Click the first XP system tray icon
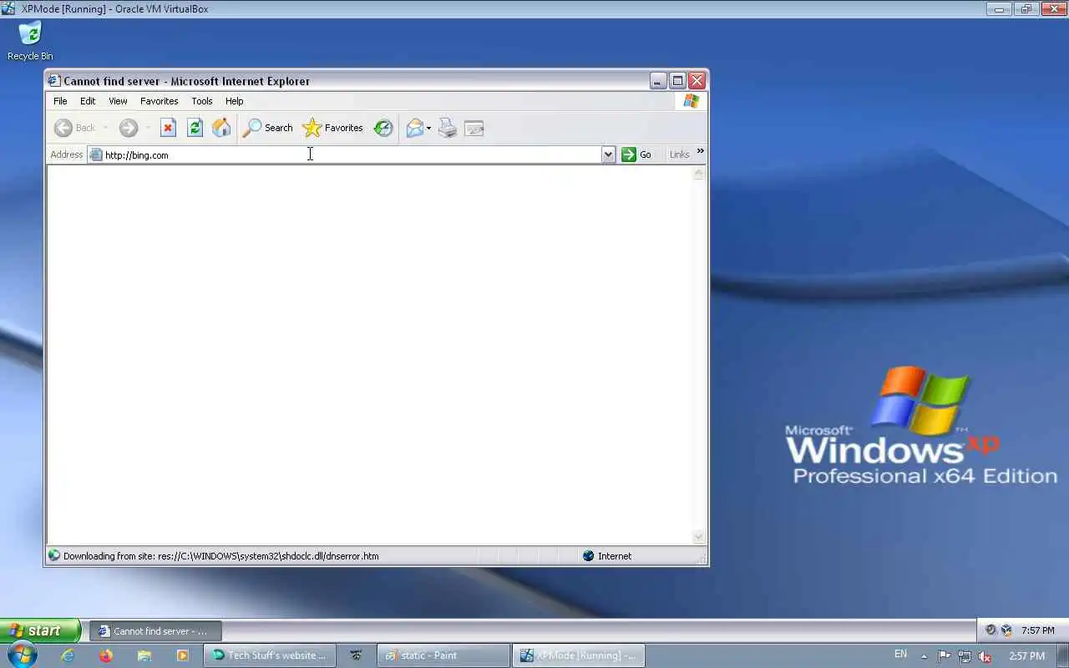1069x668 pixels. [x=990, y=630]
